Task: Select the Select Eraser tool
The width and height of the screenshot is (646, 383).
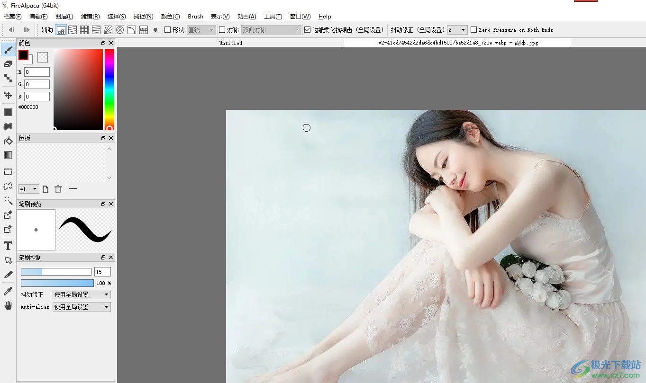Action: pos(8,229)
